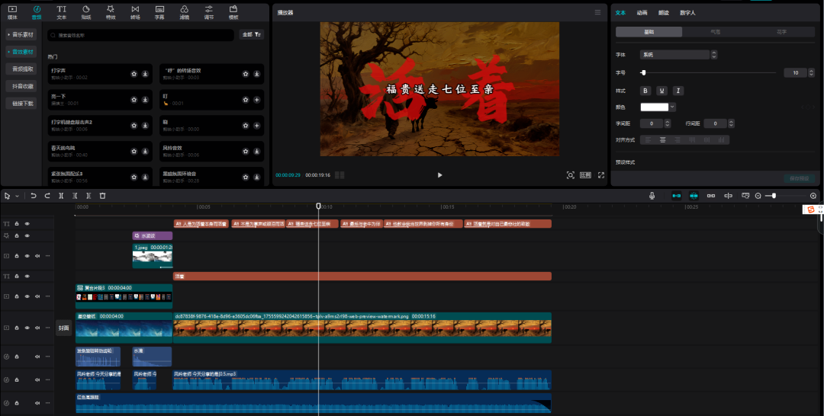This screenshot has width=824, height=416.
Task: Open the 抖音收藏 Douyin favorites section
Action: tap(21, 86)
